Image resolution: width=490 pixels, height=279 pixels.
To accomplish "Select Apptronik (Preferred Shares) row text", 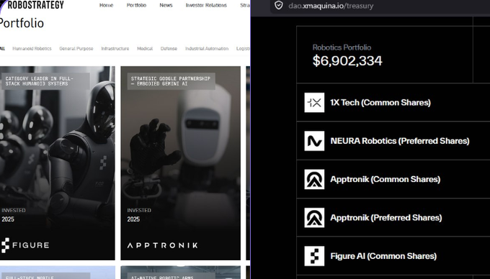I will tap(386, 218).
